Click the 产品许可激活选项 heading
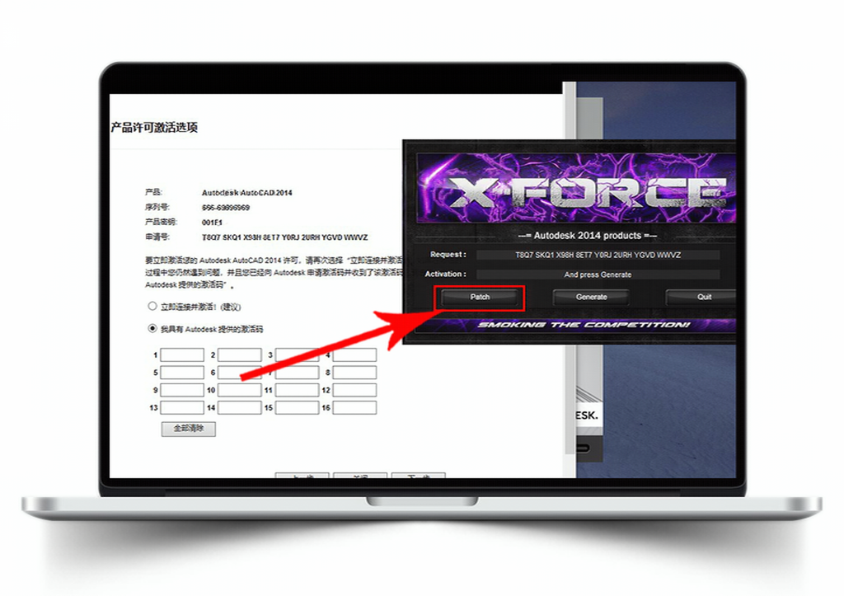The height and width of the screenshot is (596, 844). (154, 128)
